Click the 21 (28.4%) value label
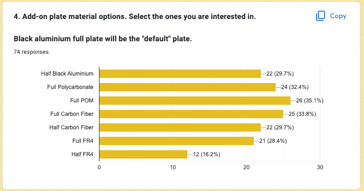The height and width of the screenshot is (191, 364). [x=273, y=140]
